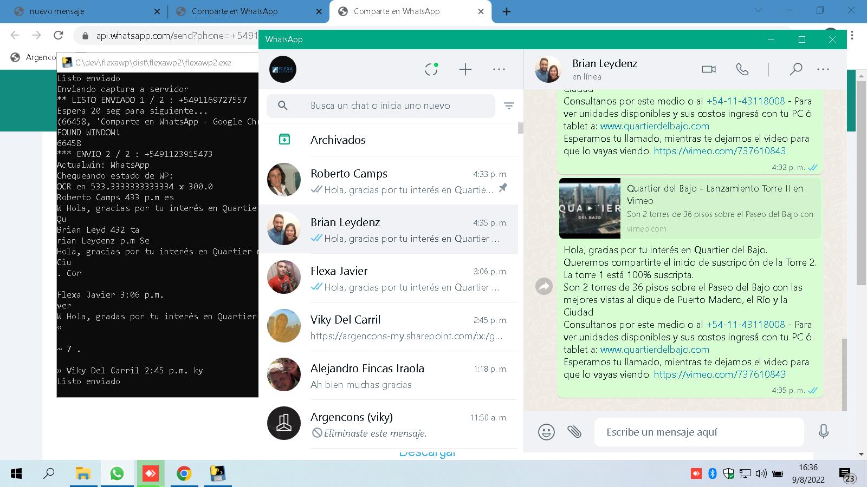Viewport: 867px width, 487px height.
Task: Click the chat list scrollbar
Action: (521, 128)
